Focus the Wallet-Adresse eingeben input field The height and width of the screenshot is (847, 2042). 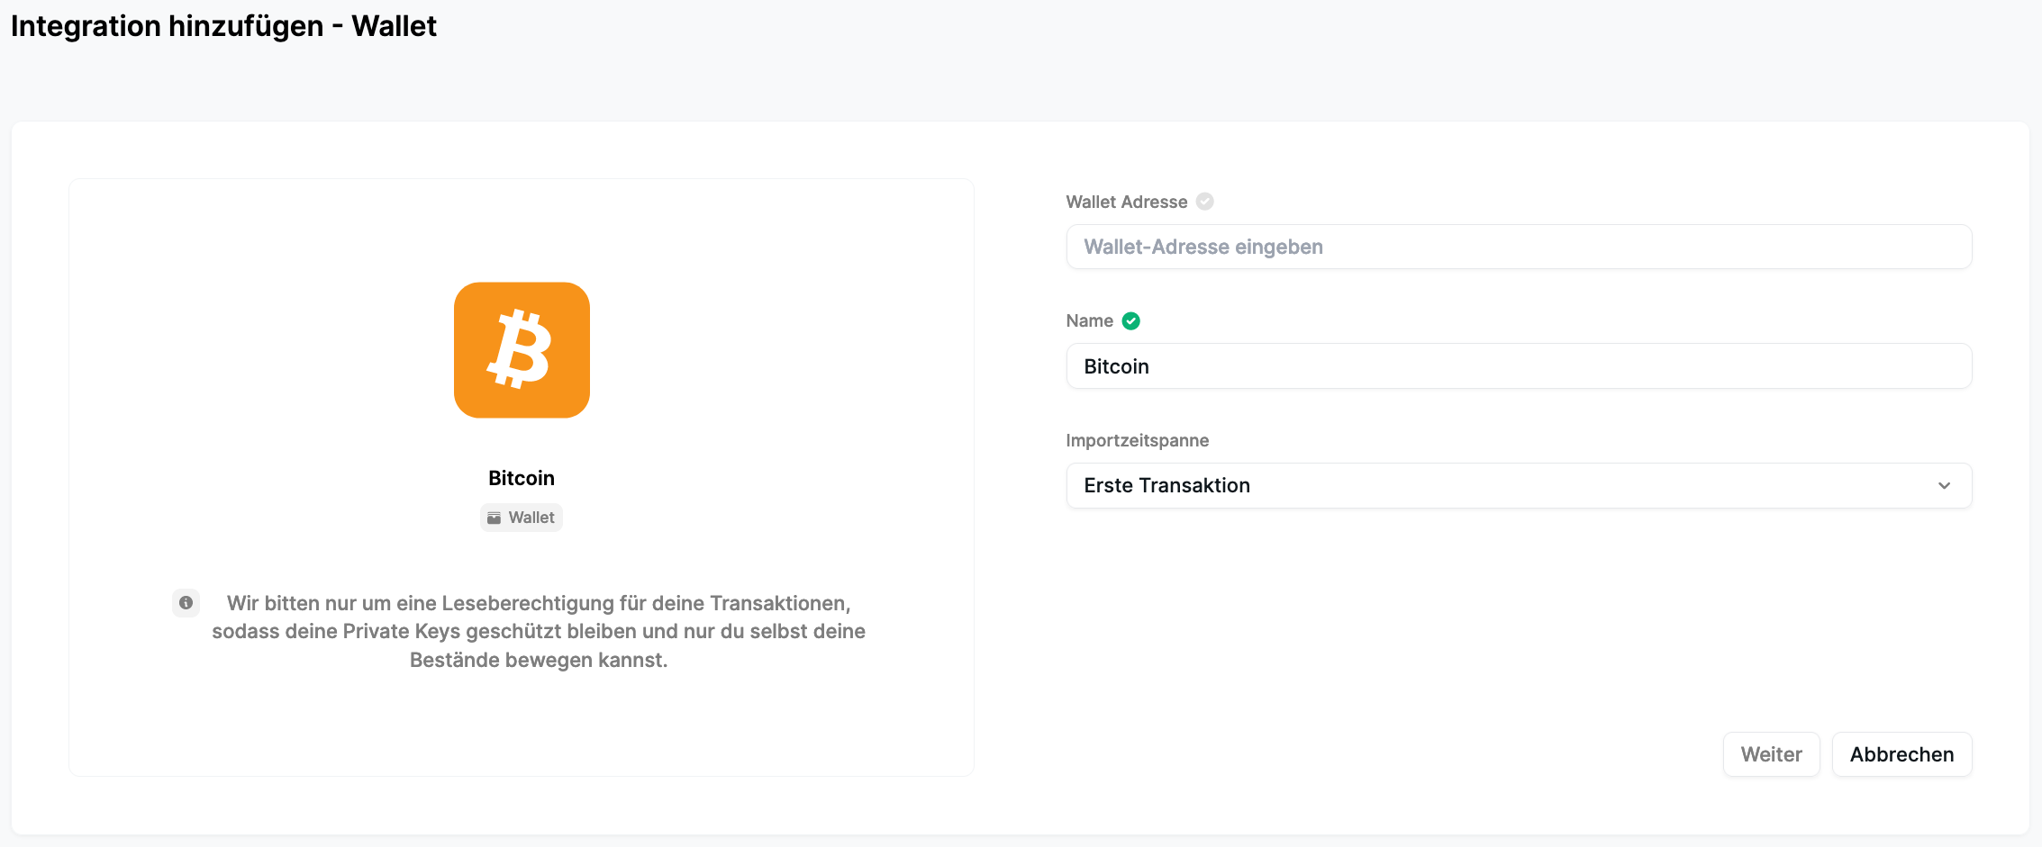point(1519,247)
